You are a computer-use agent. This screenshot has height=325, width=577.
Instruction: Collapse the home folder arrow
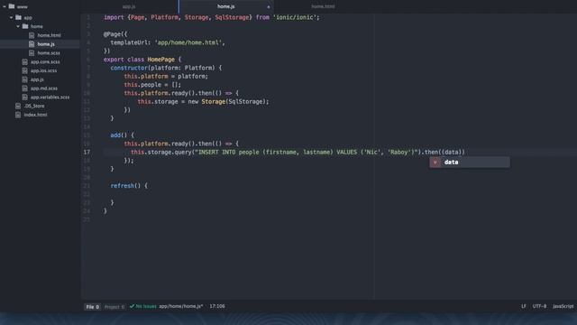[18, 26]
